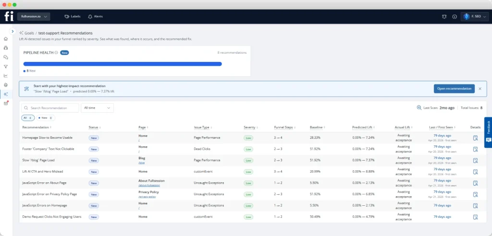Open the line chart sidebar icon
492x236 pixels.
pos(6,75)
